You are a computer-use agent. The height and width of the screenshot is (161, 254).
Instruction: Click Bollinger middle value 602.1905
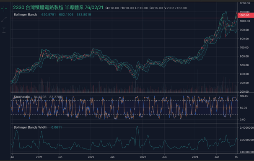click(x=66, y=15)
